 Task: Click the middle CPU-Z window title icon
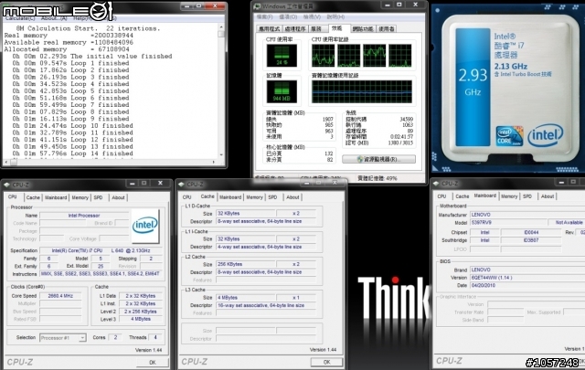(x=181, y=185)
